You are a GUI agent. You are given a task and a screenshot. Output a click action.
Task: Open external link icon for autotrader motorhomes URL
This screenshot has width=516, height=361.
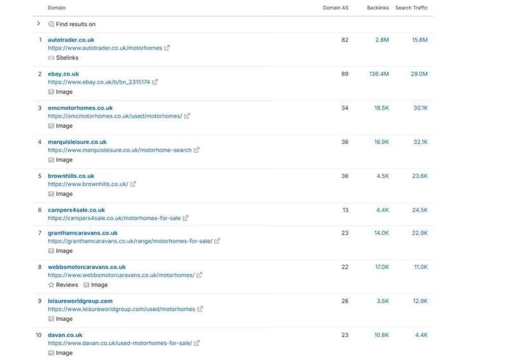[x=167, y=48]
